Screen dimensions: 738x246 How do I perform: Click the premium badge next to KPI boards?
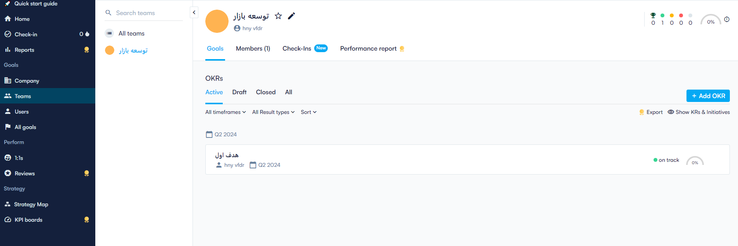87,220
